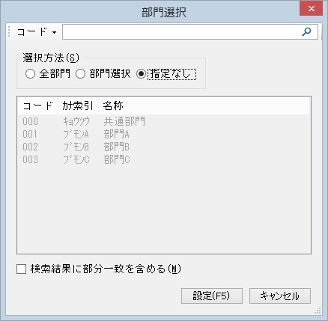The height and width of the screenshot is (321, 328).
Task: Click into the search text field
Action: click(x=182, y=31)
